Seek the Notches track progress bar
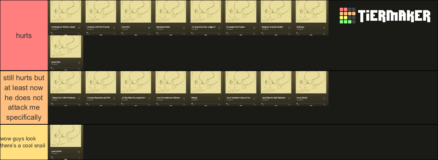The width and height of the screenshot is (438, 160). [312, 33]
